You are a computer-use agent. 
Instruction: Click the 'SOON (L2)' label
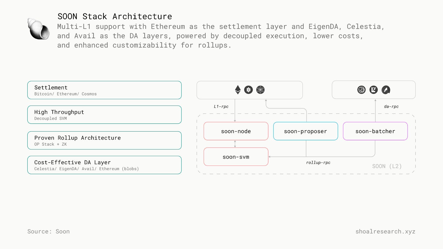(x=387, y=166)
